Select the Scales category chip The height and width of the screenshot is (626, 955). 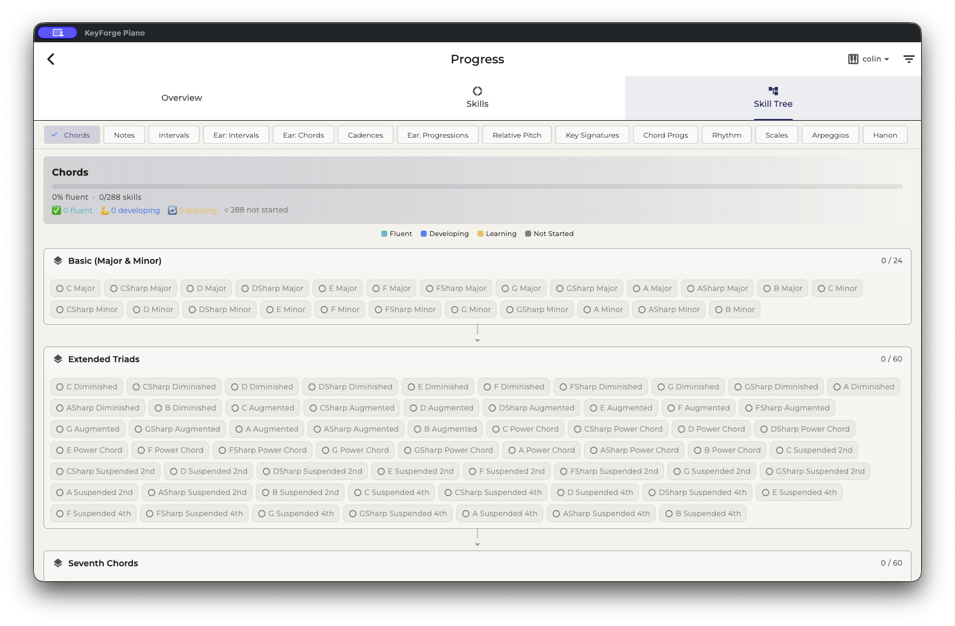click(x=777, y=135)
